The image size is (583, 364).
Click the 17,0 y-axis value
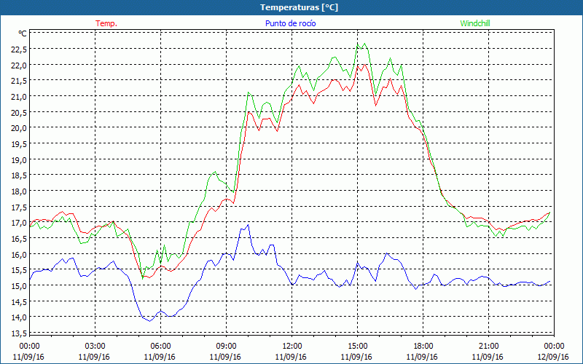click(19, 223)
